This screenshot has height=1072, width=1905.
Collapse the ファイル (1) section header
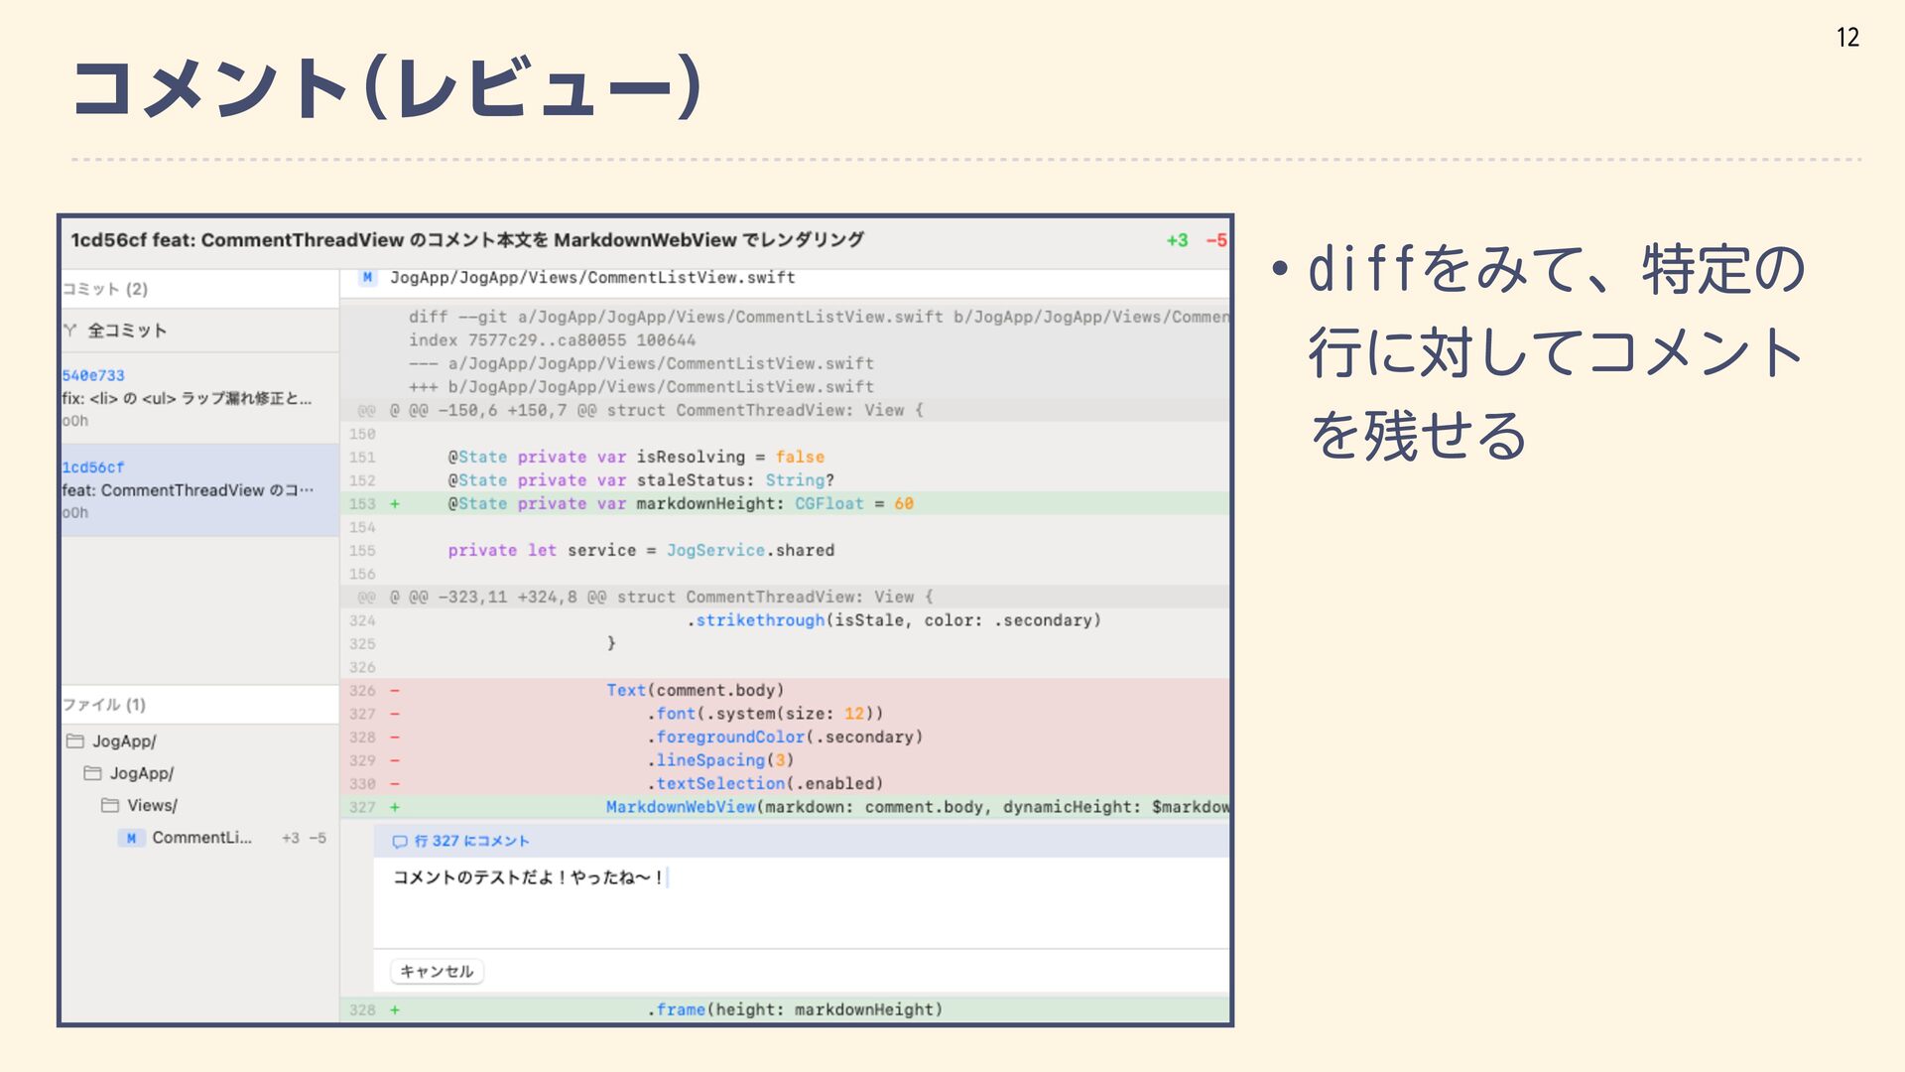click(x=104, y=705)
